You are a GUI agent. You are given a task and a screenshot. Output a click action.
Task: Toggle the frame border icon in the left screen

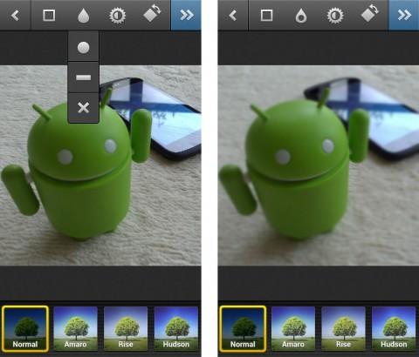tap(49, 15)
